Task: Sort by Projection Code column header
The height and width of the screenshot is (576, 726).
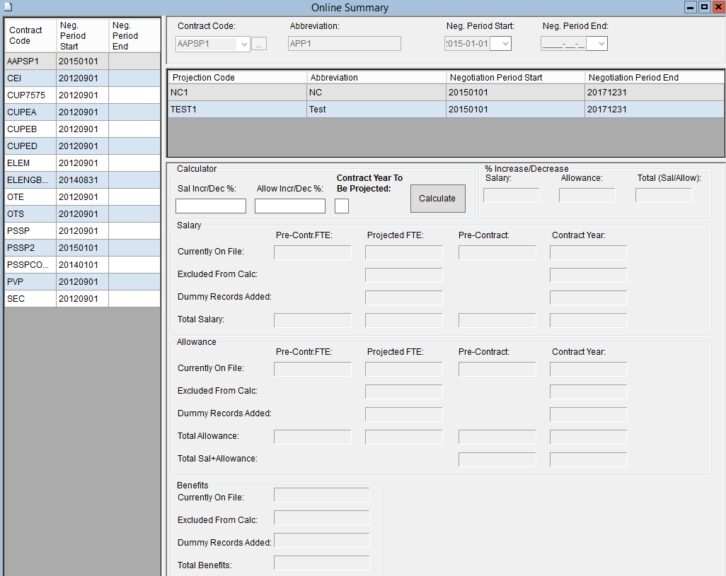Action: pyautogui.click(x=237, y=77)
